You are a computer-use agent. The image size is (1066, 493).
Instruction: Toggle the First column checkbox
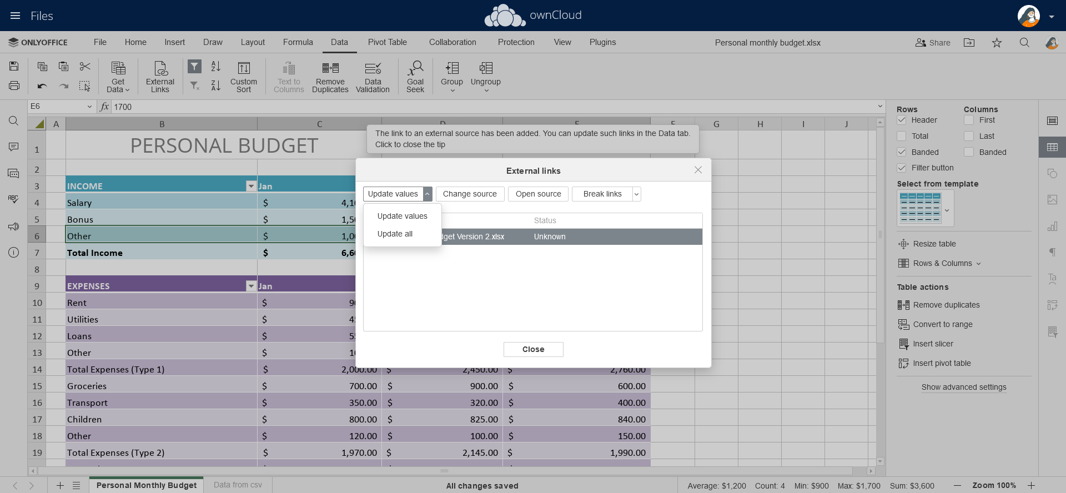coord(969,120)
